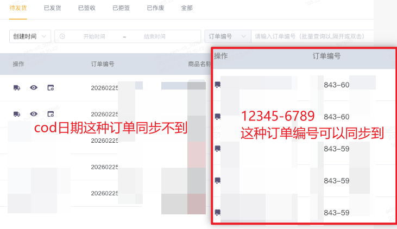
Task: Click truck ship icon in first order row
Action: pyautogui.click(x=17, y=88)
